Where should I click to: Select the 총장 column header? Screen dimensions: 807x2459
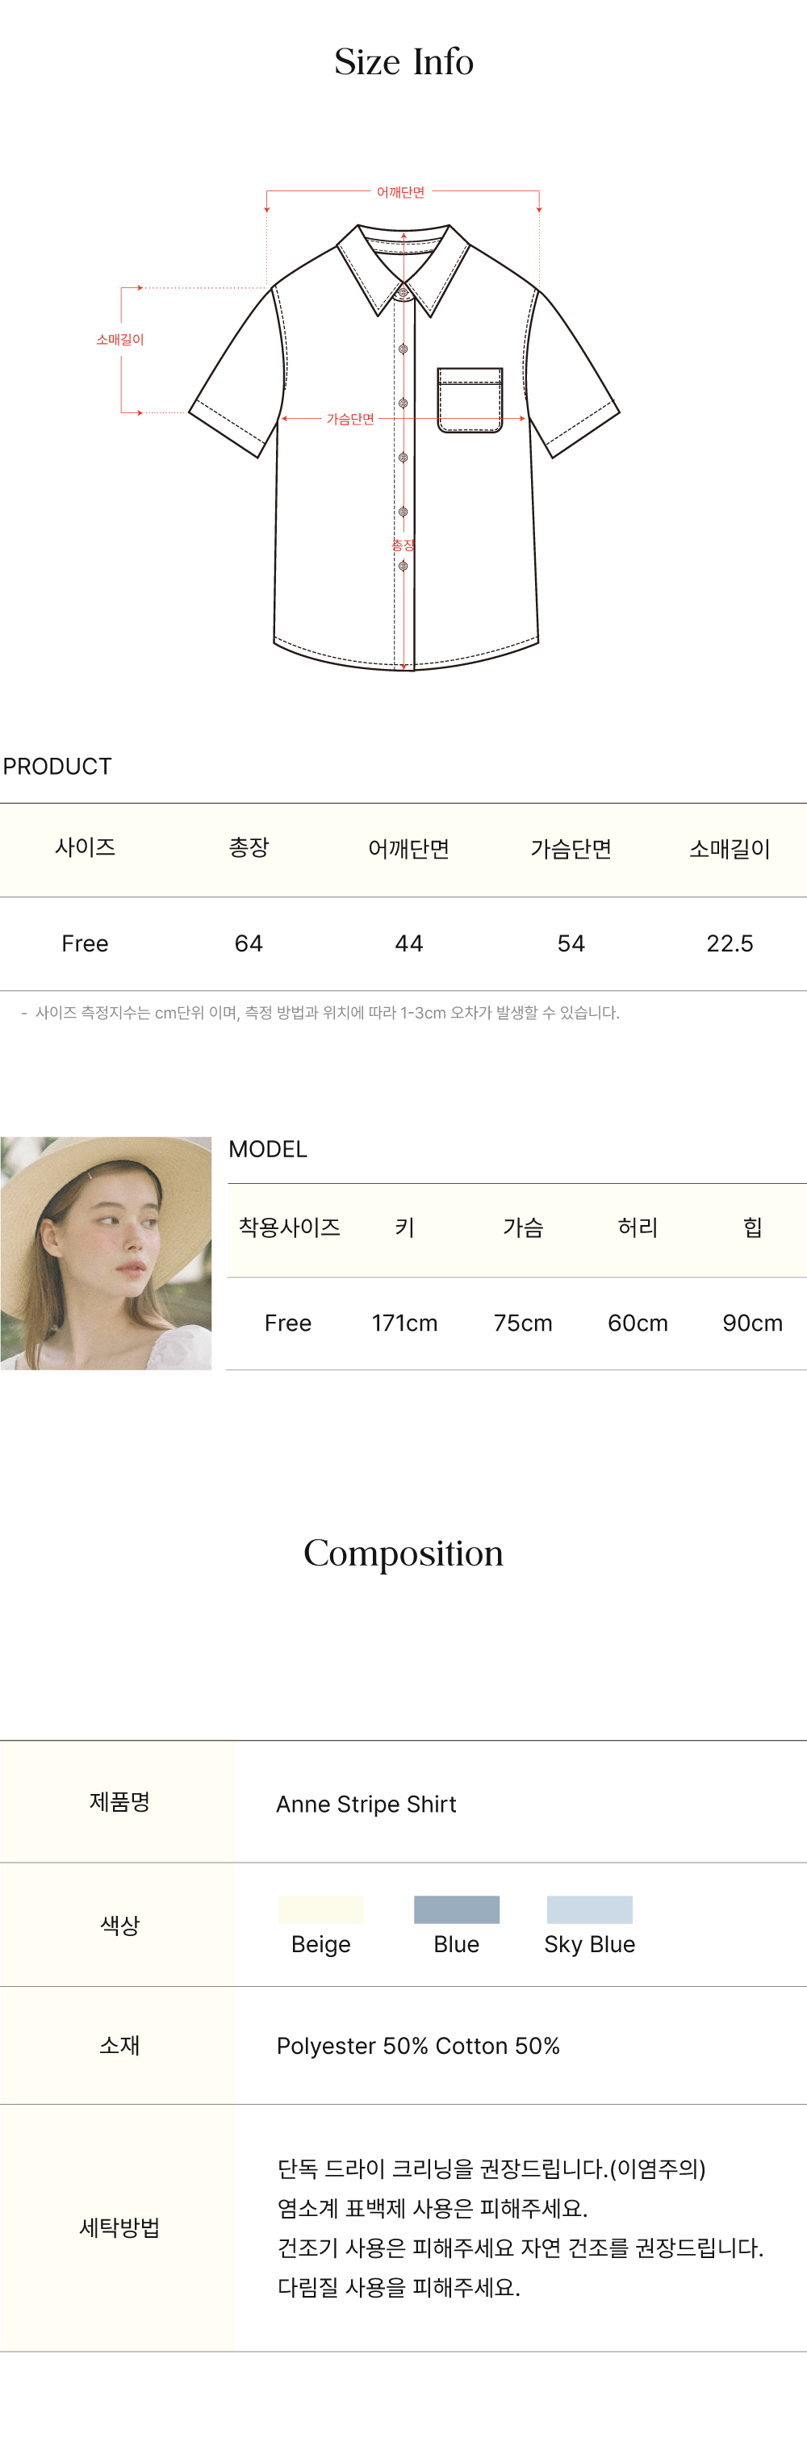coord(249,847)
